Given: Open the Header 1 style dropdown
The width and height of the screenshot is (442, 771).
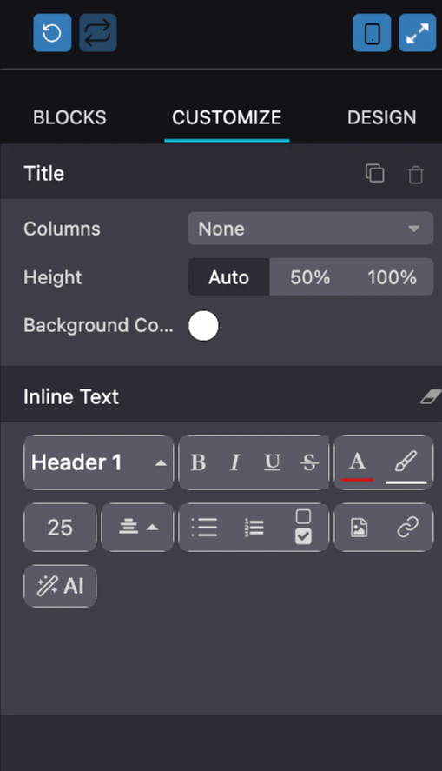Looking at the screenshot, I should [99, 462].
